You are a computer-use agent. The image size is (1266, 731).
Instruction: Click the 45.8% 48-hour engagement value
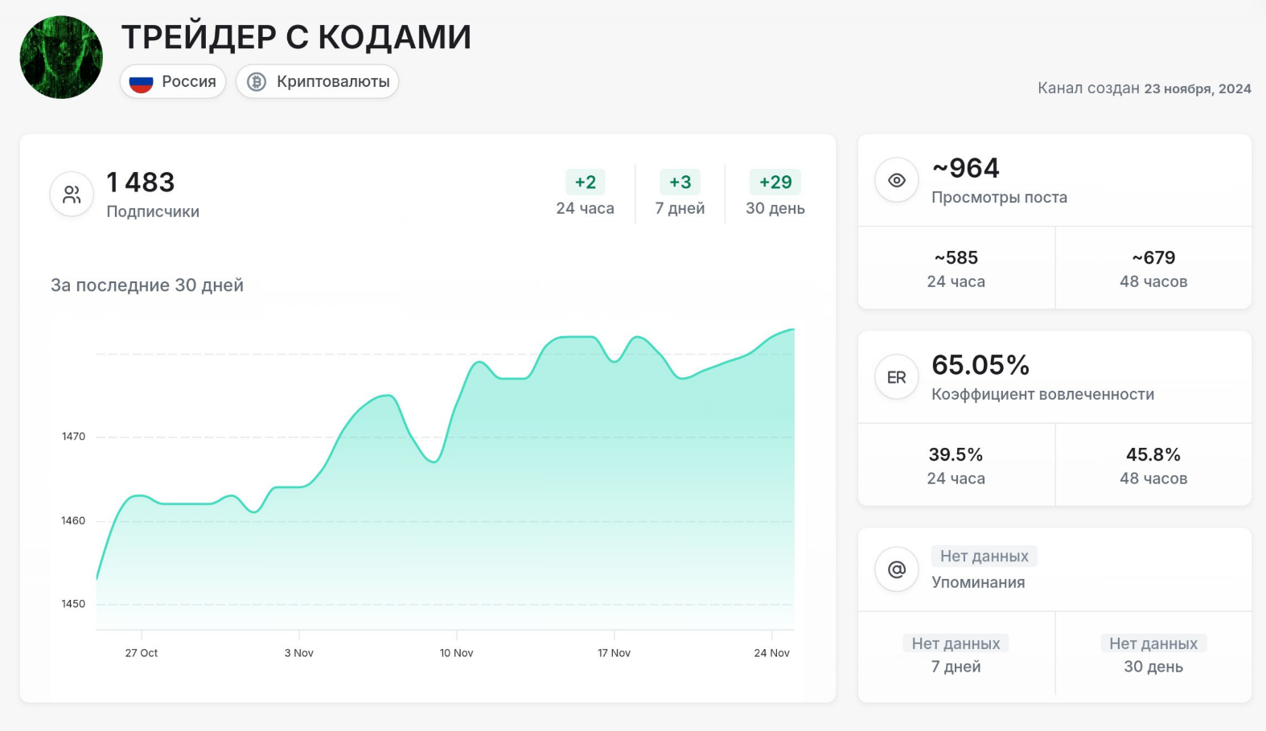[x=1153, y=455]
